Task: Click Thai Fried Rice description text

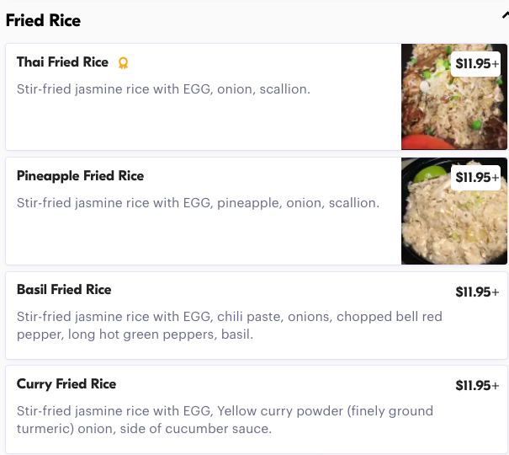Action: [x=163, y=88]
